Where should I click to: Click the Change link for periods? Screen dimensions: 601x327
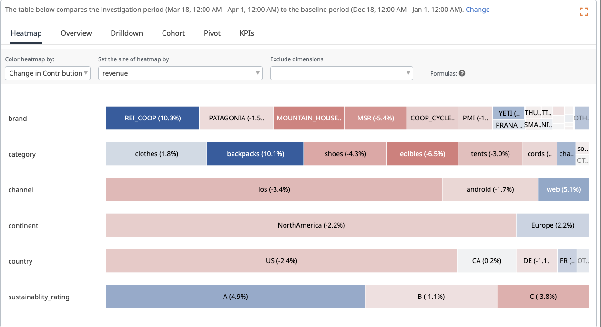[478, 10]
